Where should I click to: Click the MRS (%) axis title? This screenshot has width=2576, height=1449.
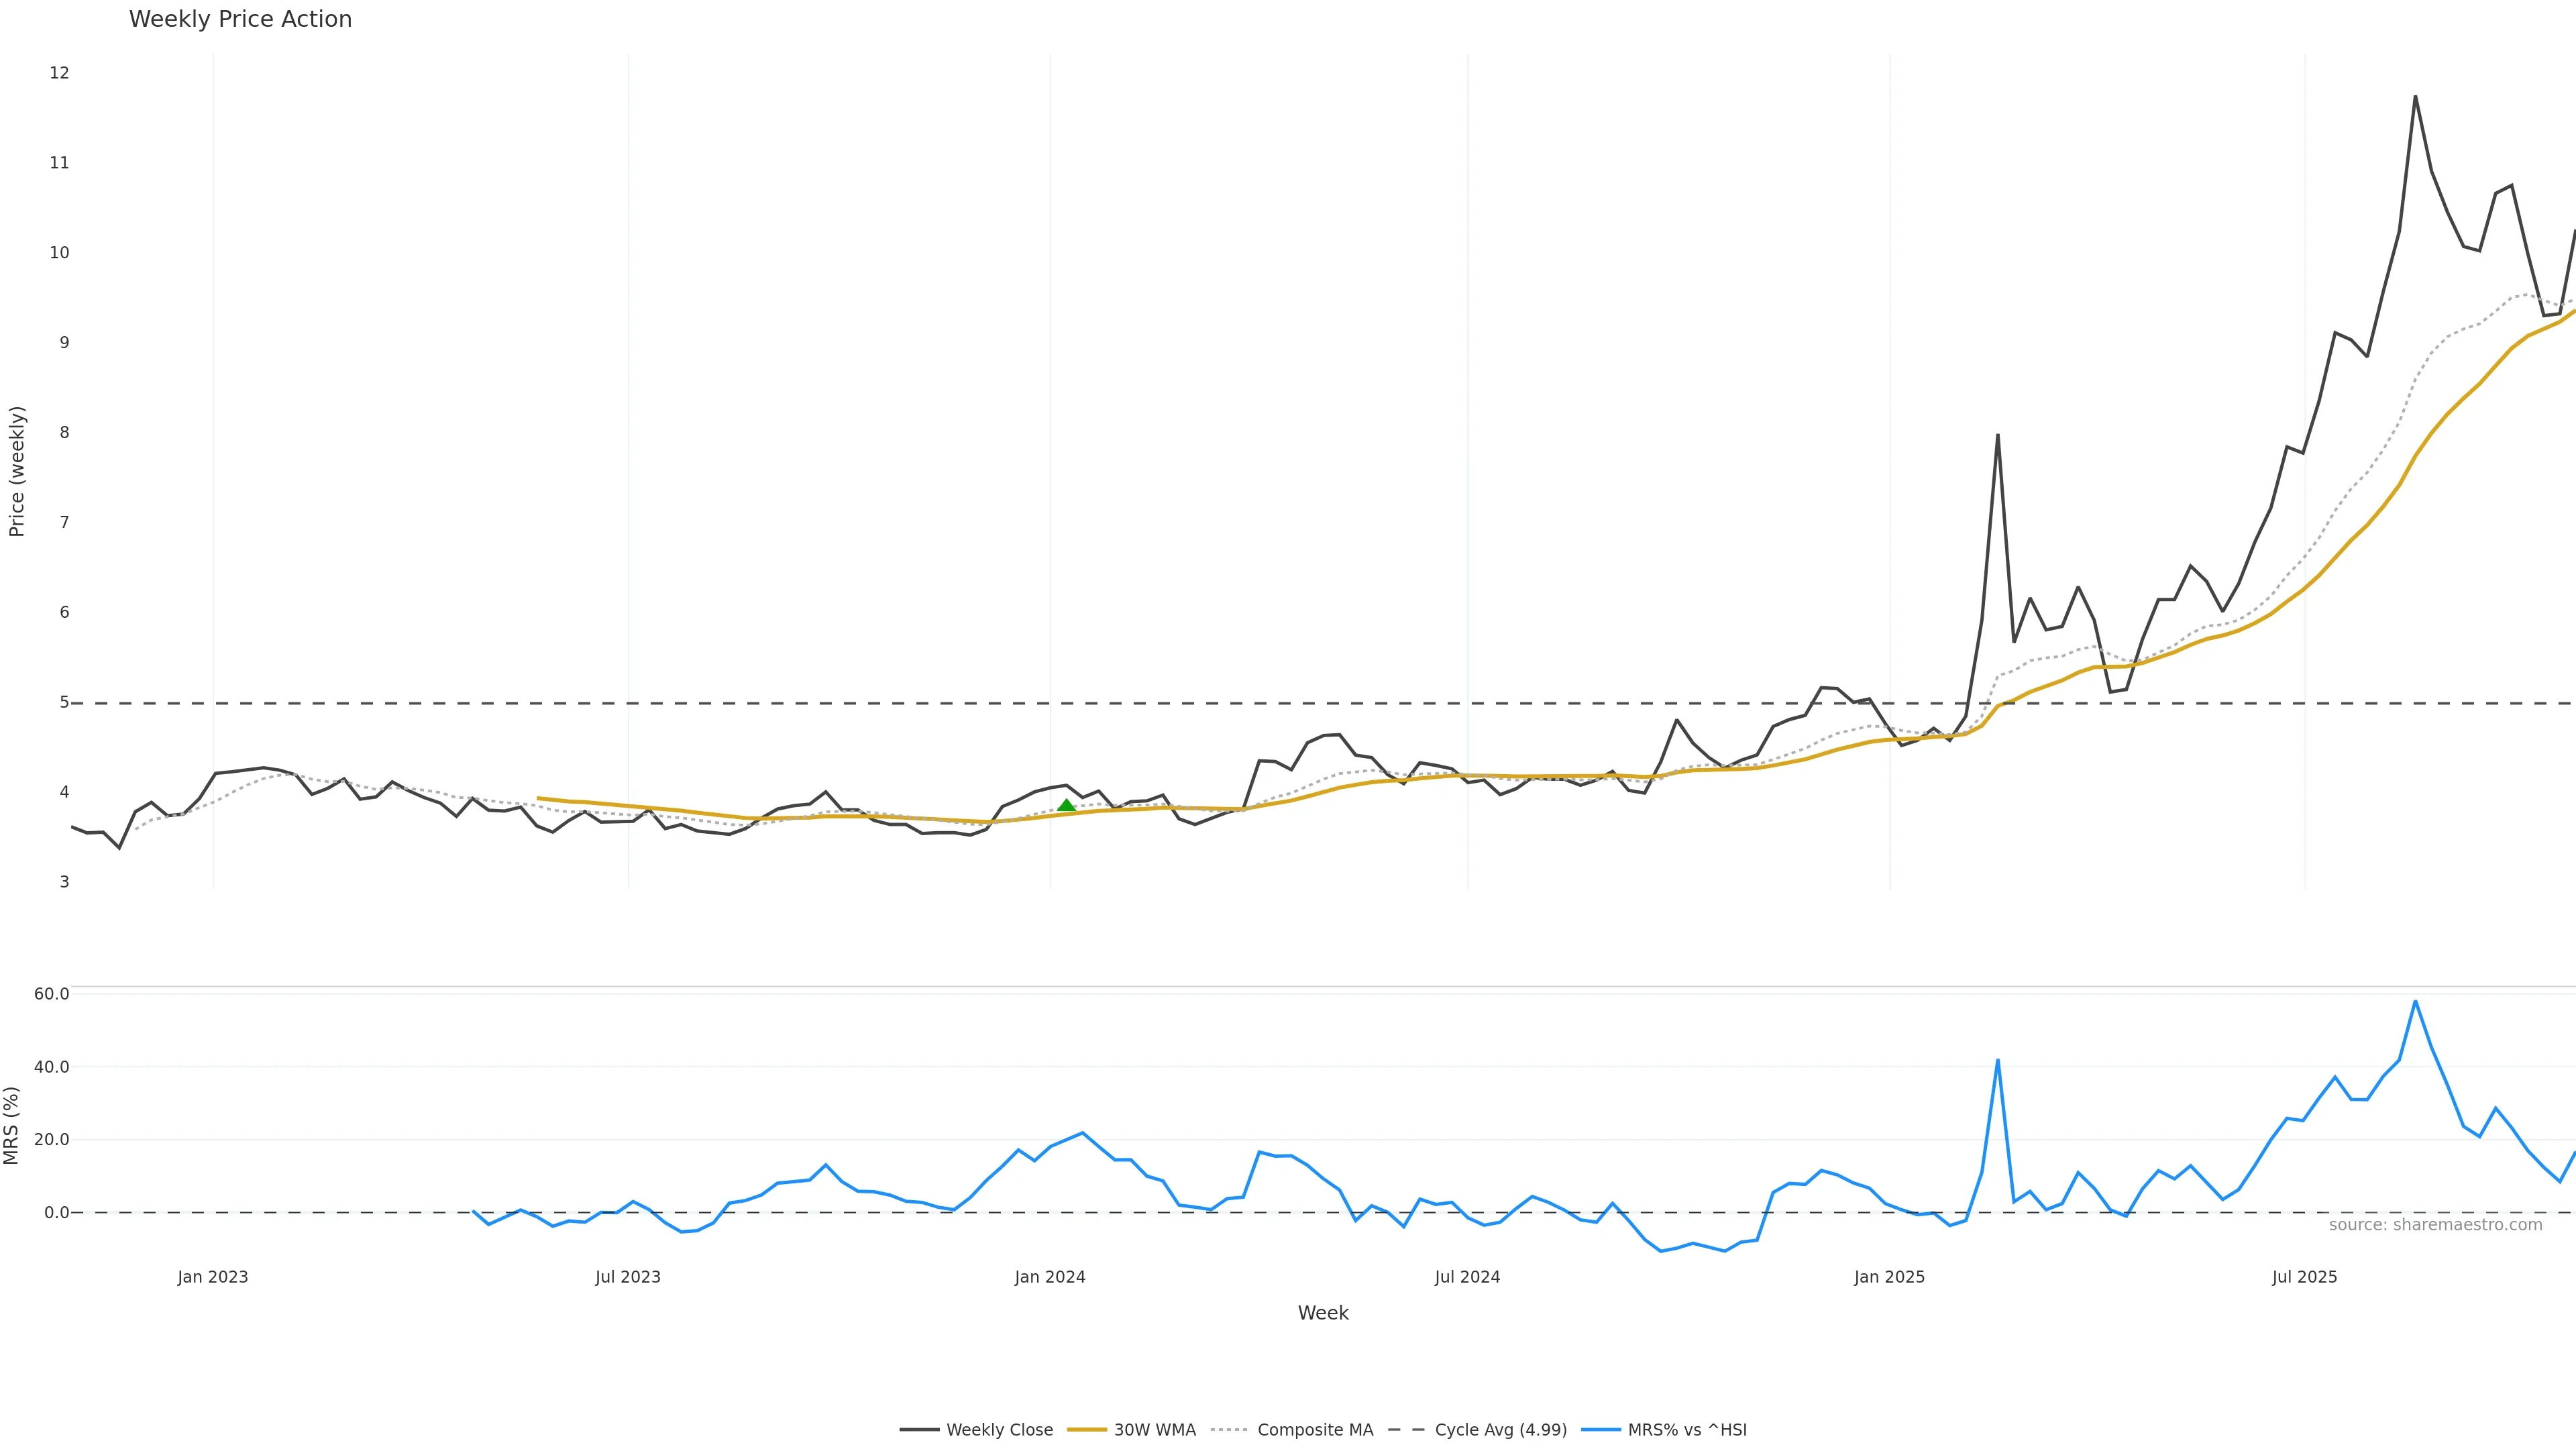click(12, 1125)
